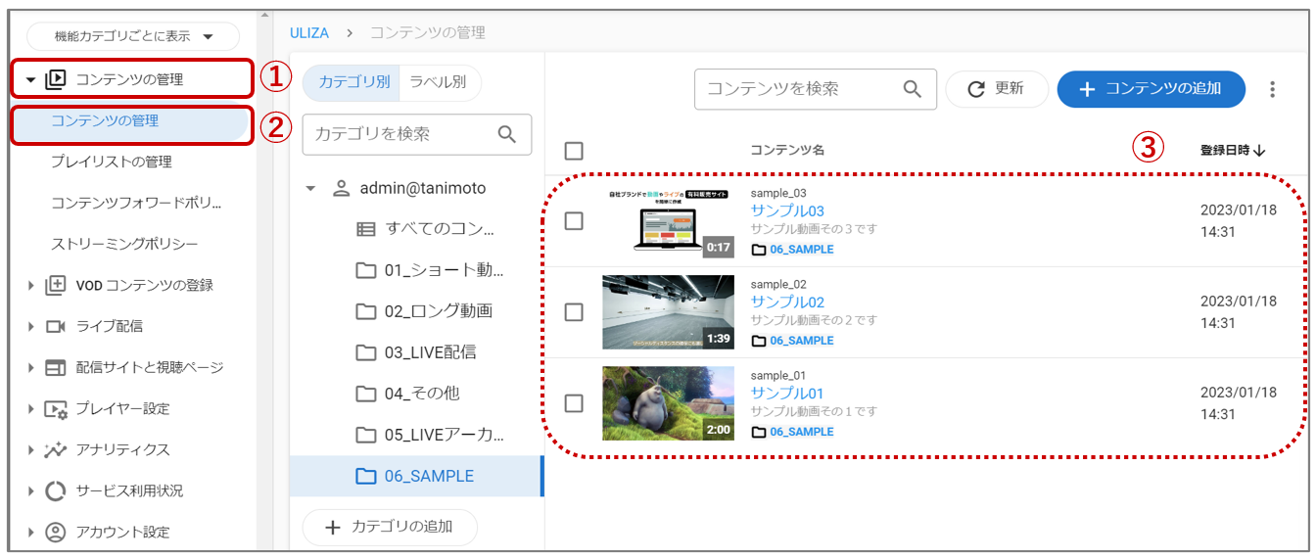Expand the サービス利用状況 arrow
The width and height of the screenshot is (1316, 559).
(31, 491)
